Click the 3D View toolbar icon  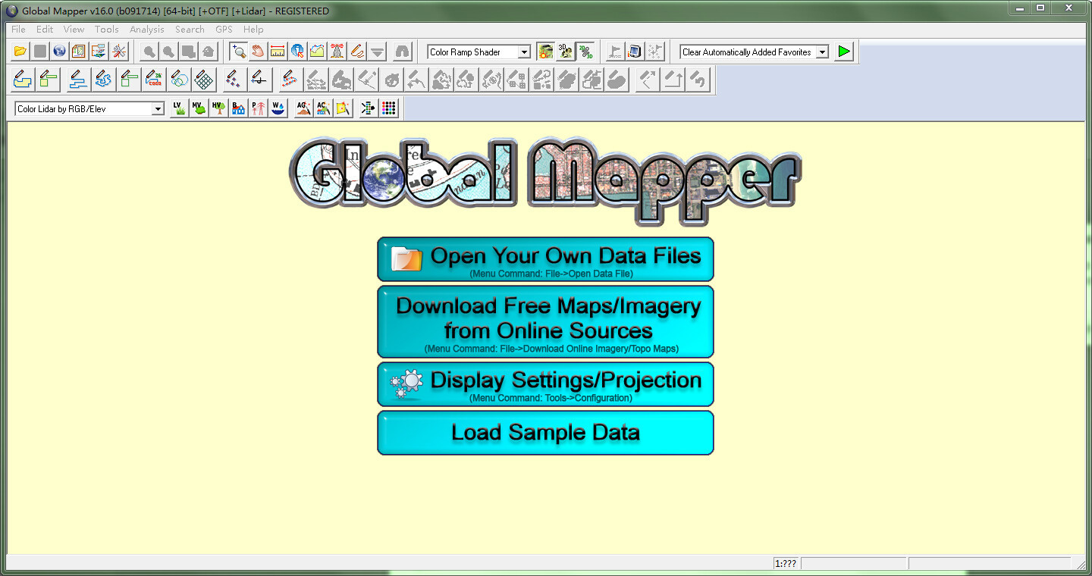tap(565, 52)
